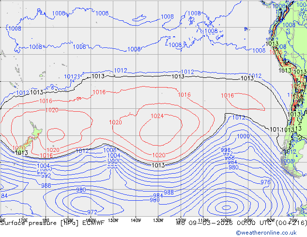Click the 150W longitude axis label
307x237 pixels.
click(x=113, y=221)
